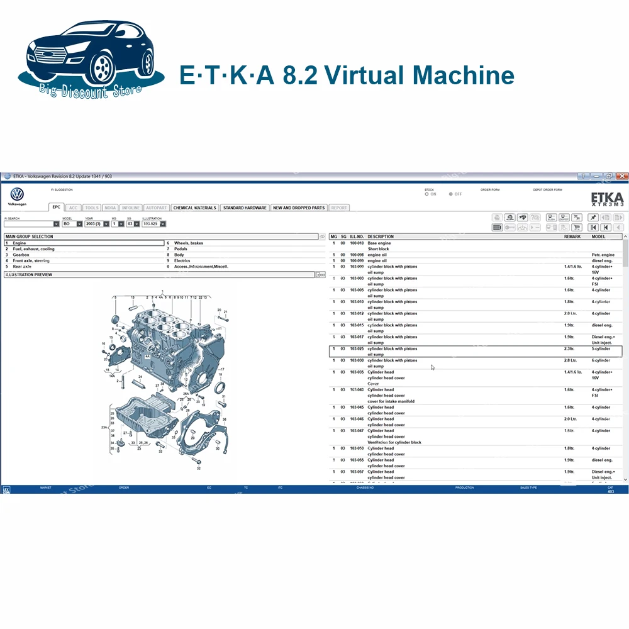Open the Year 2003 (3) dropdown
Screen dimensions: 629x629
(x=106, y=224)
